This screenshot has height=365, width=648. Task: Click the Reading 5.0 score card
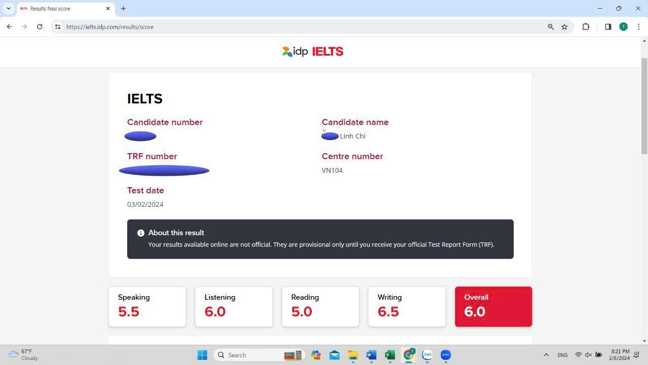pos(320,307)
